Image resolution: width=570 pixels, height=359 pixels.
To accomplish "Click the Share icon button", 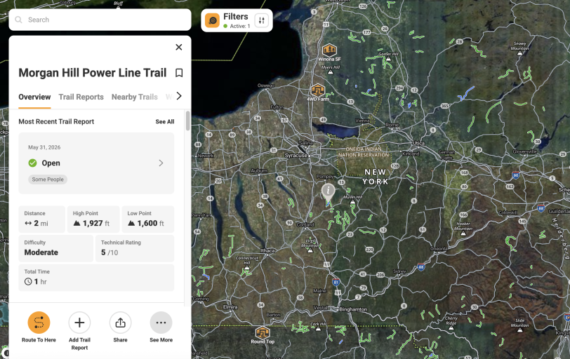I will [x=120, y=323].
